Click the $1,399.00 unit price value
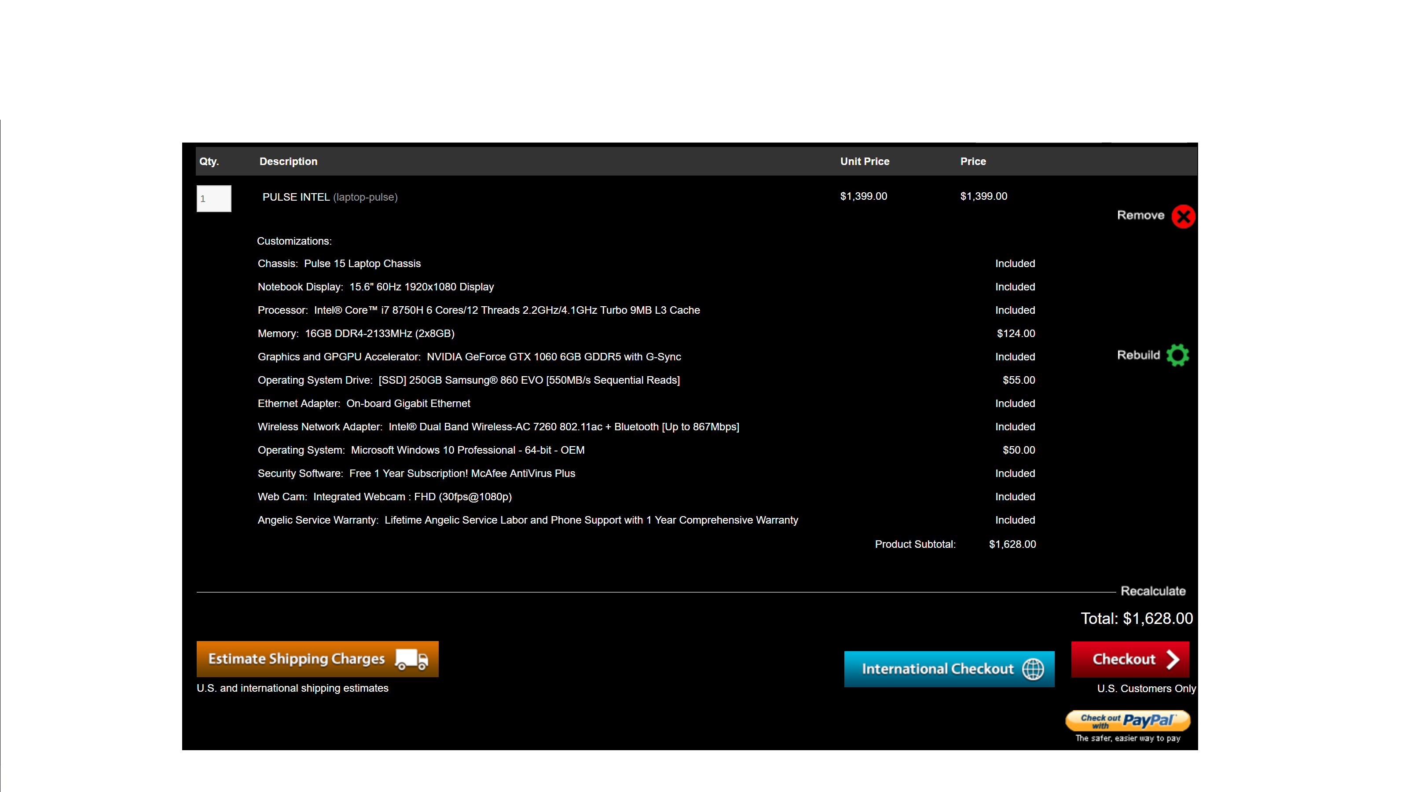The height and width of the screenshot is (792, 1408). pyautogui.click(x=864, y=196)
